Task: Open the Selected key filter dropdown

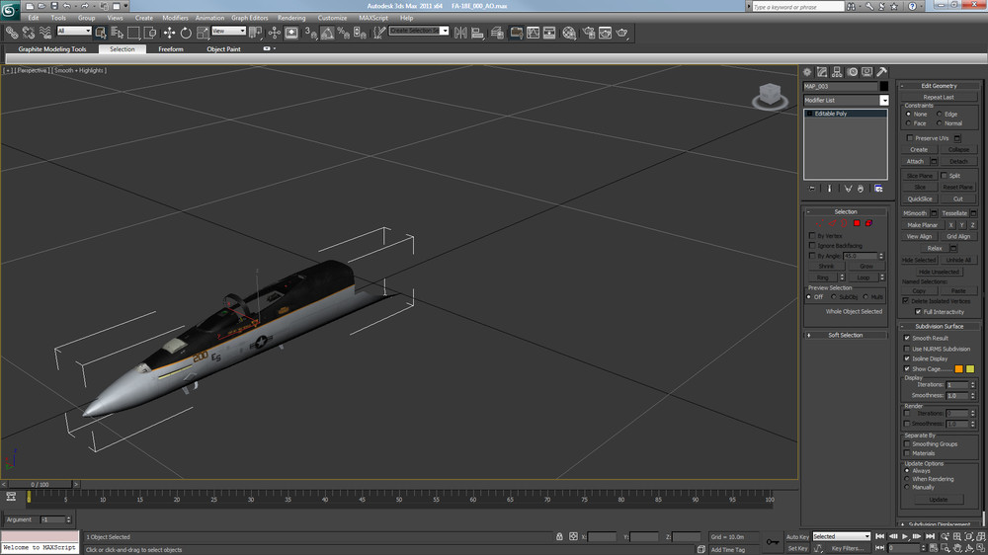Action: pos(841,536)
